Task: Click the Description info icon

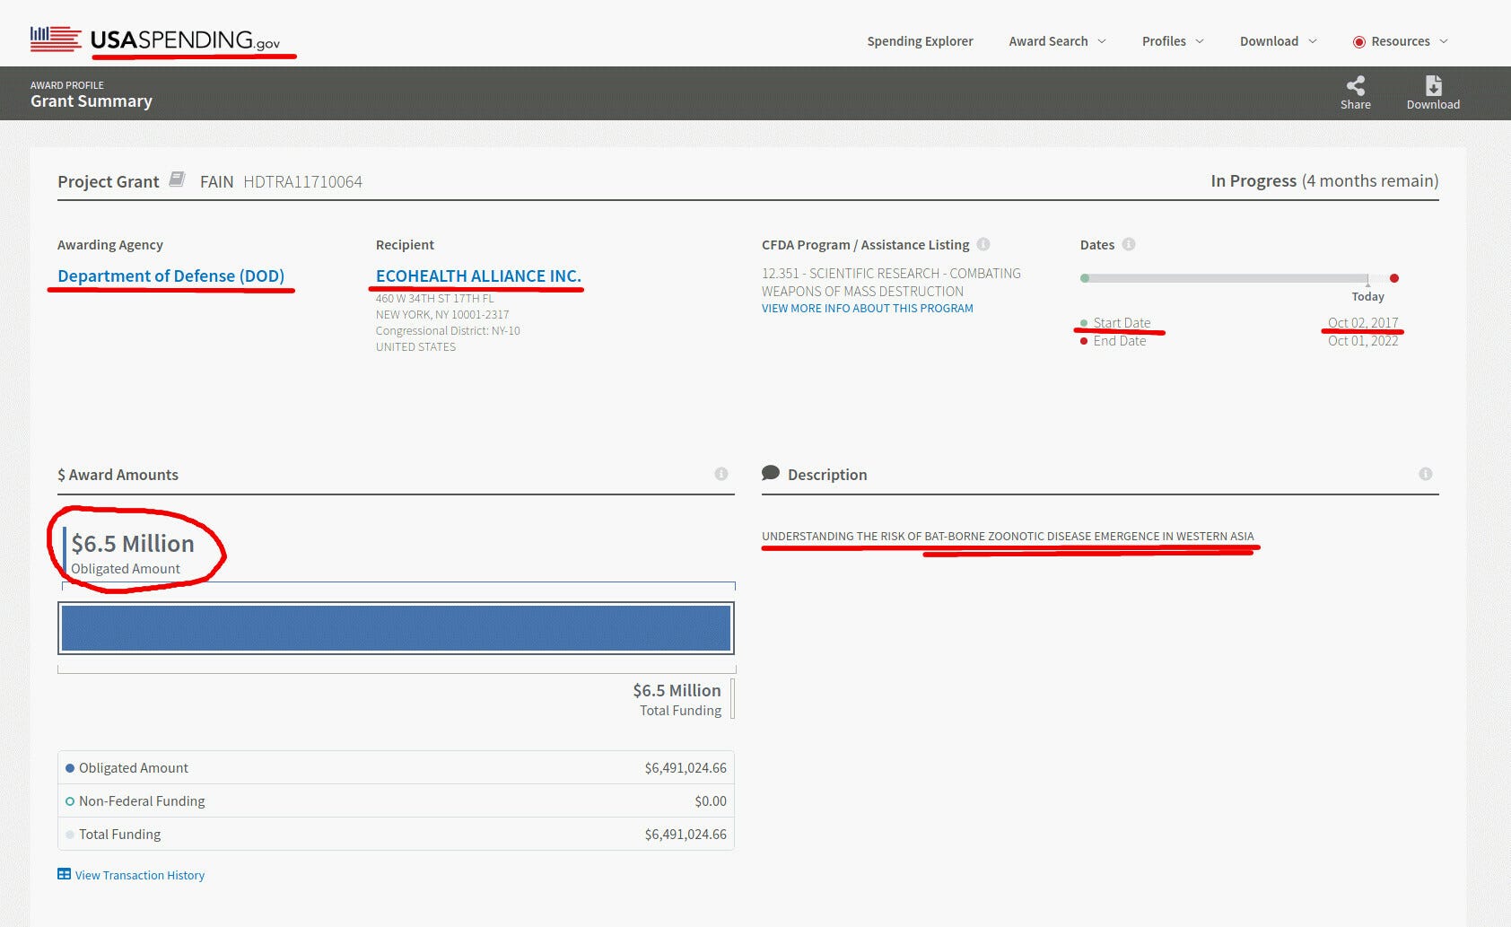Action: (x=1426, y=474)
